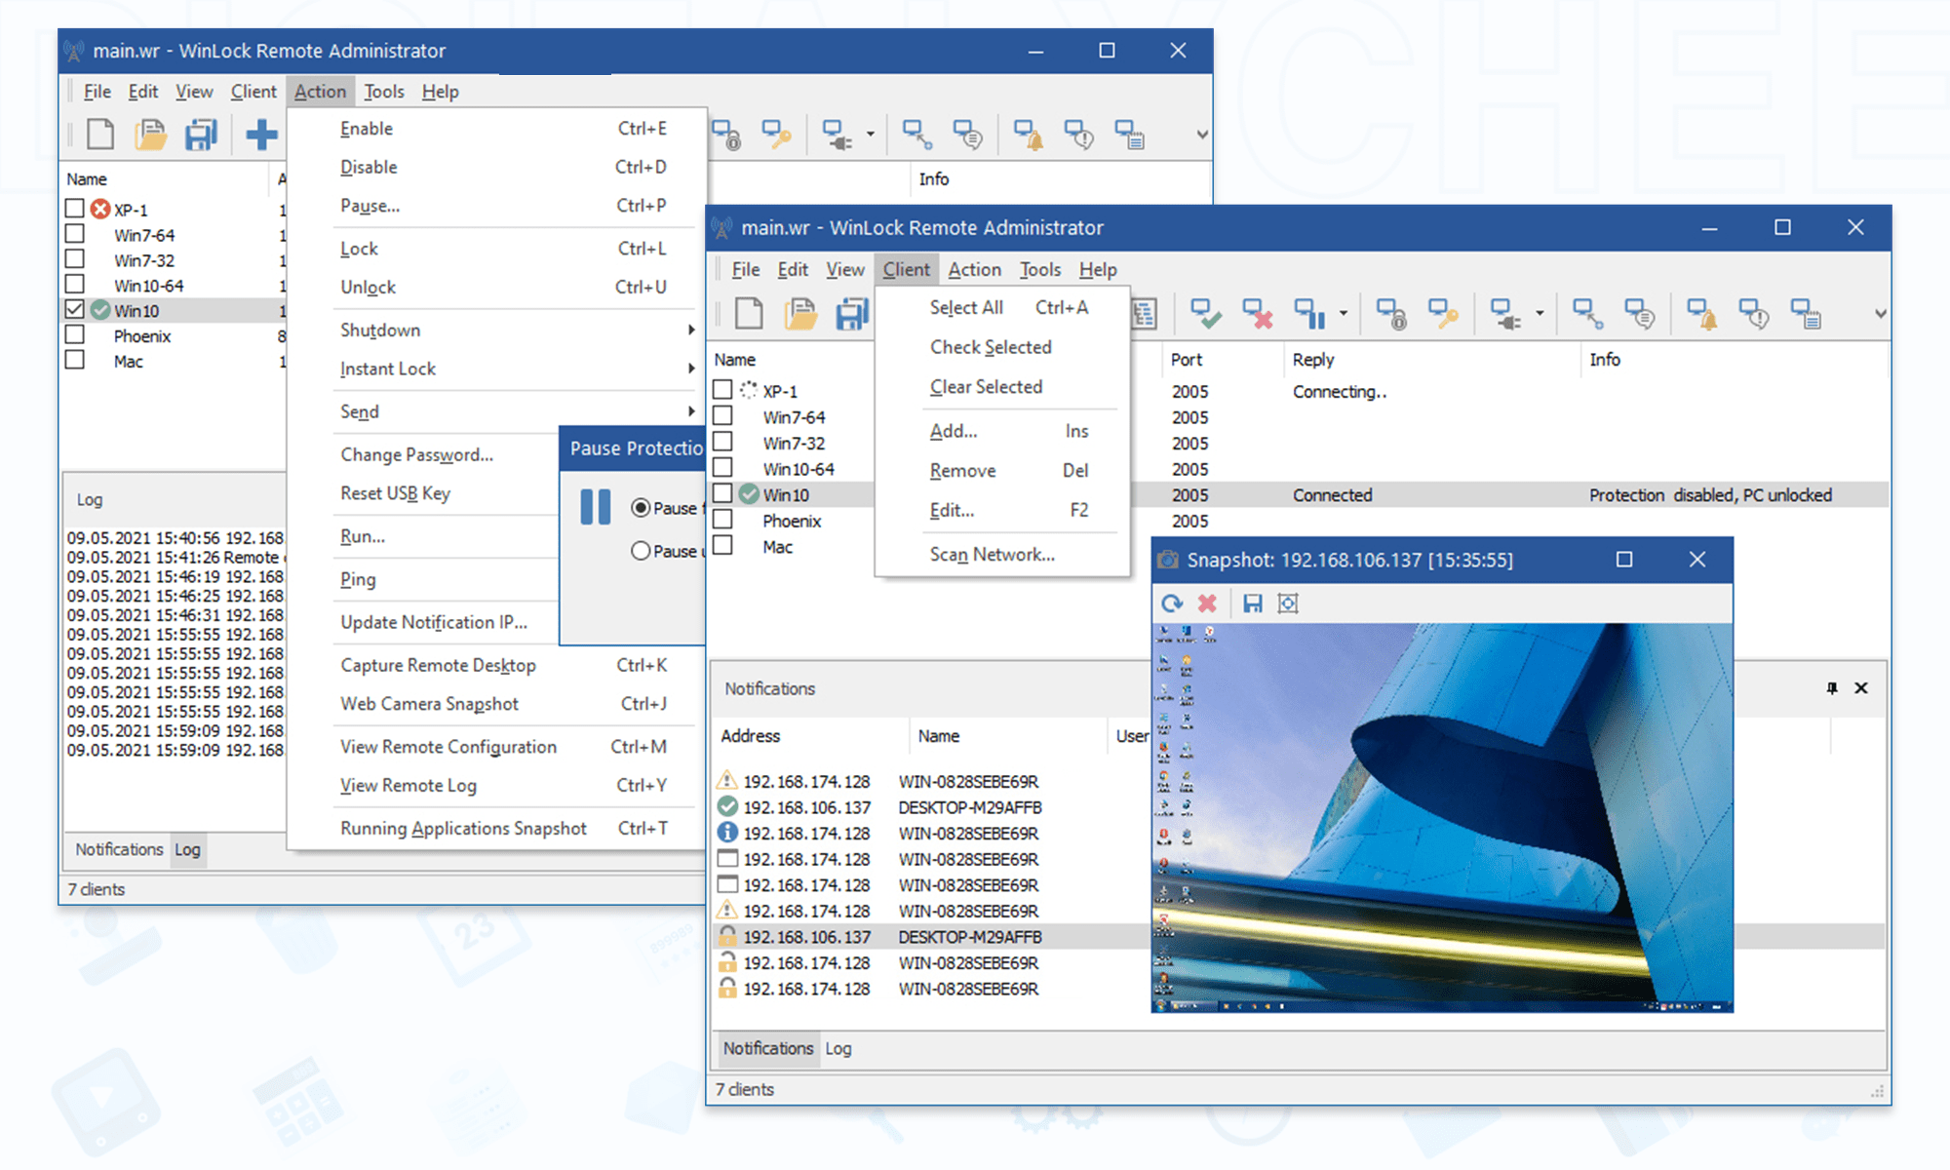Click the change password key icon in front window
1950x1170 pixels.
[x=1442, y=314]
